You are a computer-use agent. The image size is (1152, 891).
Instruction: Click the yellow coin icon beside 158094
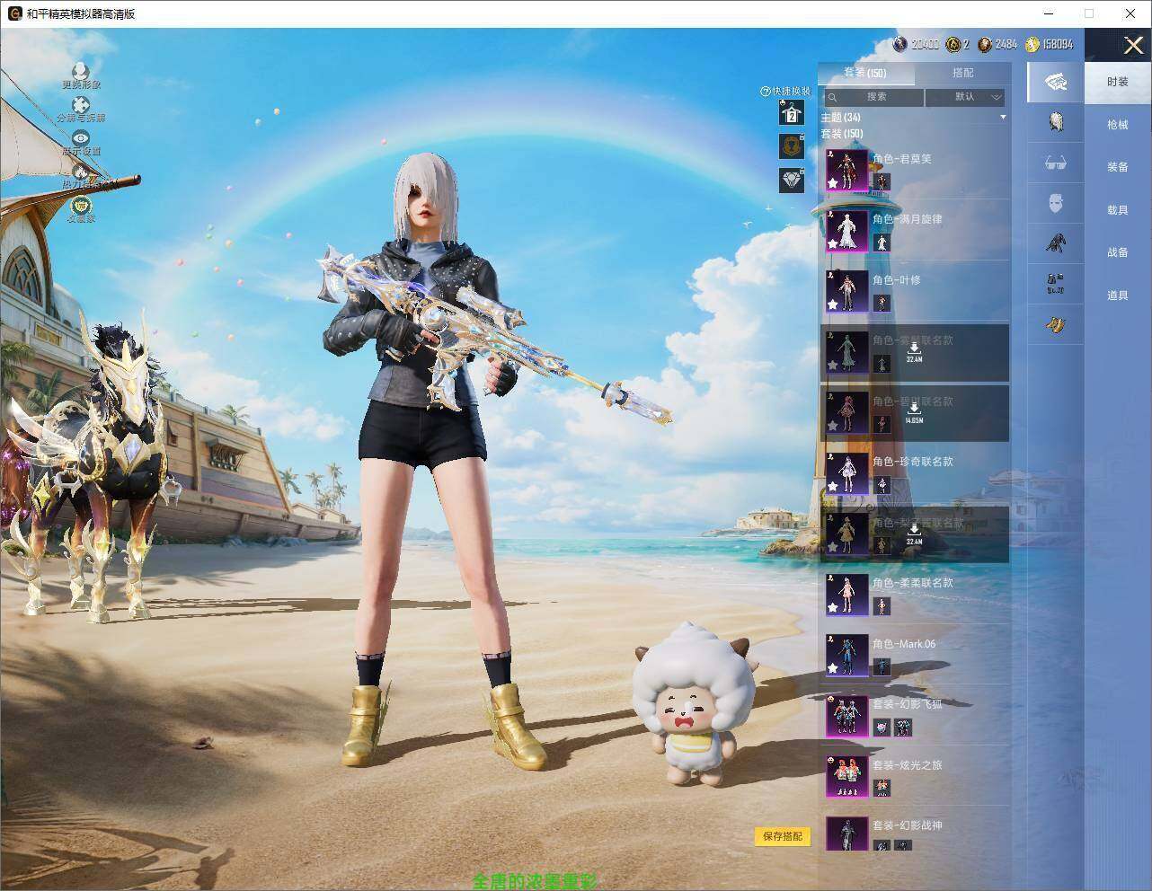(x=1032, y=44)
